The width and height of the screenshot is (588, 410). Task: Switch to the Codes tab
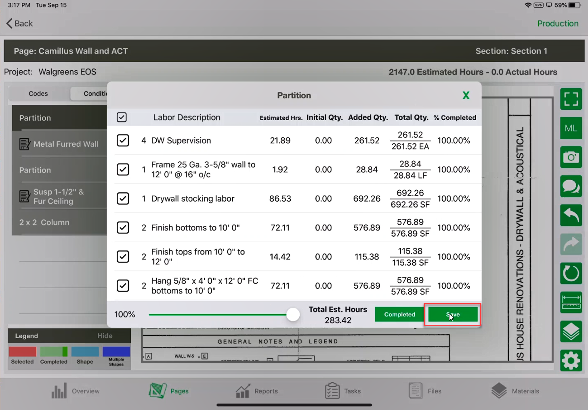tap(38, 94)
